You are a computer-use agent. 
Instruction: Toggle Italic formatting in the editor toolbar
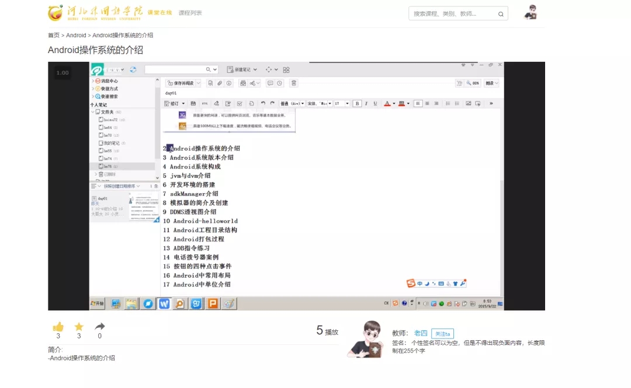tap(366, 103)
